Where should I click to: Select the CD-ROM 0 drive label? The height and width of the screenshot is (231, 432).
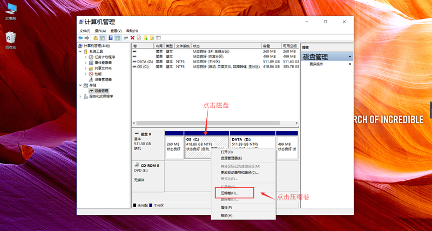pos(148,176)
